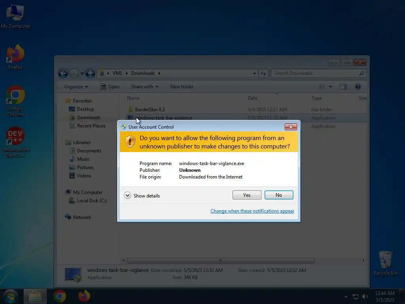This screenshot has height=304, width=405.
Task: Open the Share with menu
Action: coord(145,87)
